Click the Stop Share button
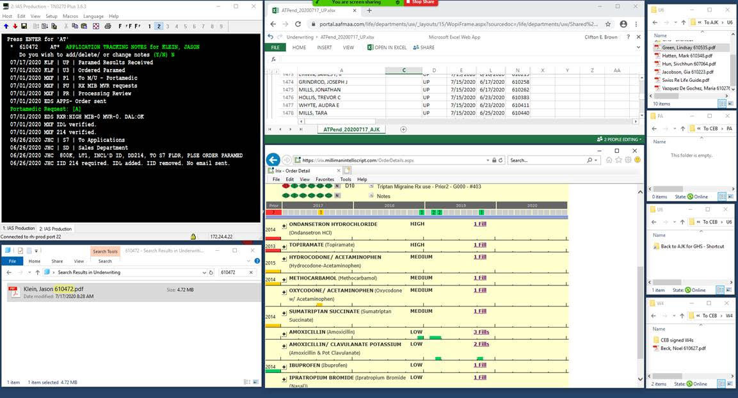Screen dimensions: 738x398 [421, 3]
